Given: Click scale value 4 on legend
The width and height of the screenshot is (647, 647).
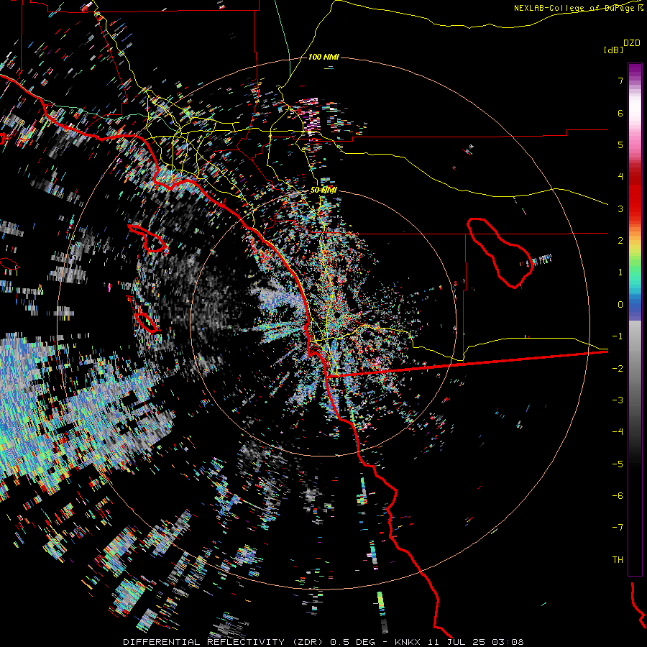Looking at the screenshot, I should 620,177.
